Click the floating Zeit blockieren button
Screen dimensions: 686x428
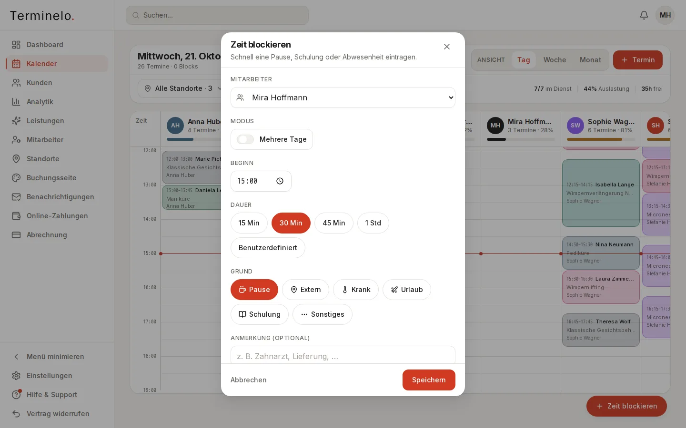626,406
